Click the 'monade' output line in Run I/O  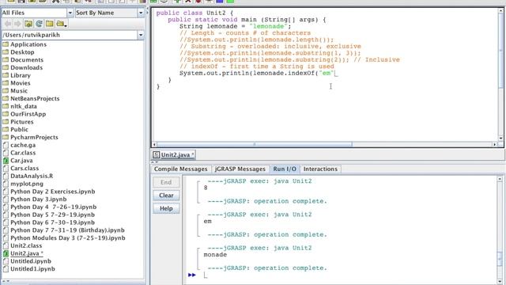point(215,255)
